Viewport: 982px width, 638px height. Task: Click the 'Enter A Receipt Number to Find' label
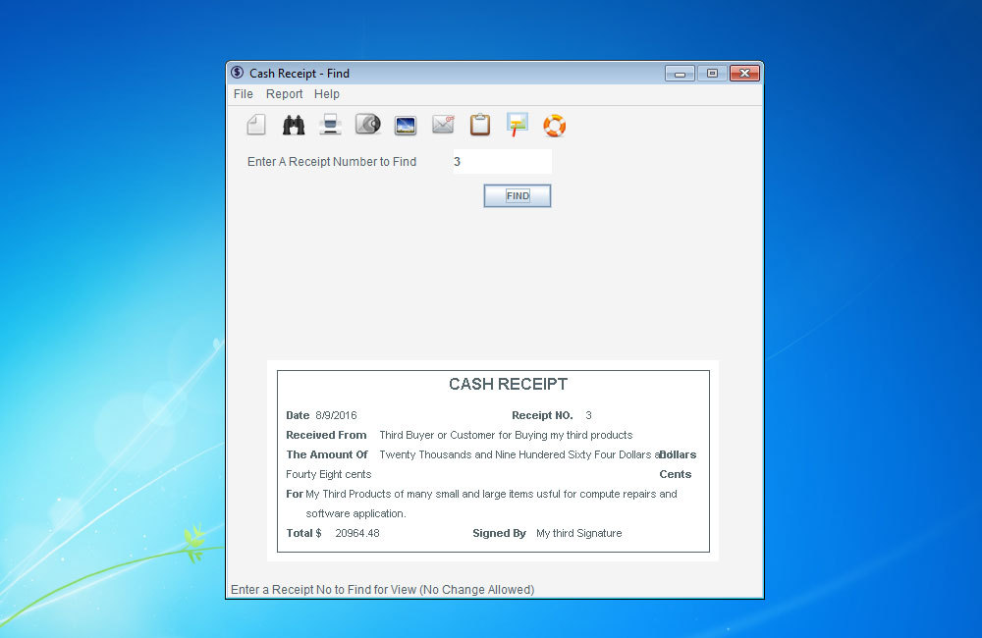click(332, 162)
